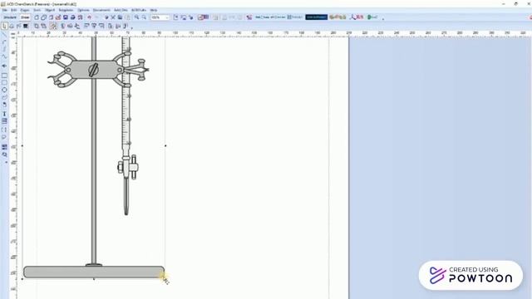Expand the zoom percentage dropdown
This screenshot has height=299, width=532.
tap(167, 17)
